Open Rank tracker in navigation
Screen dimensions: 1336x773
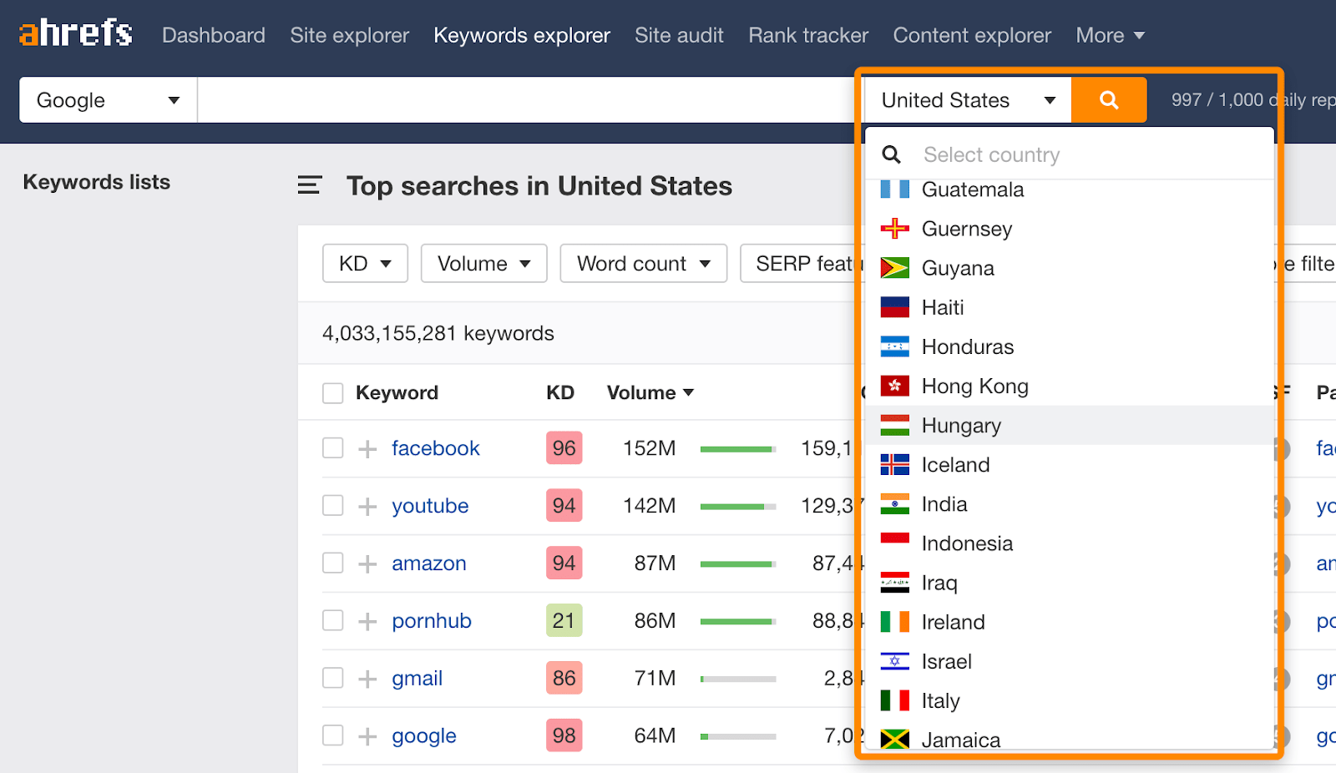(x=808, y=35)
